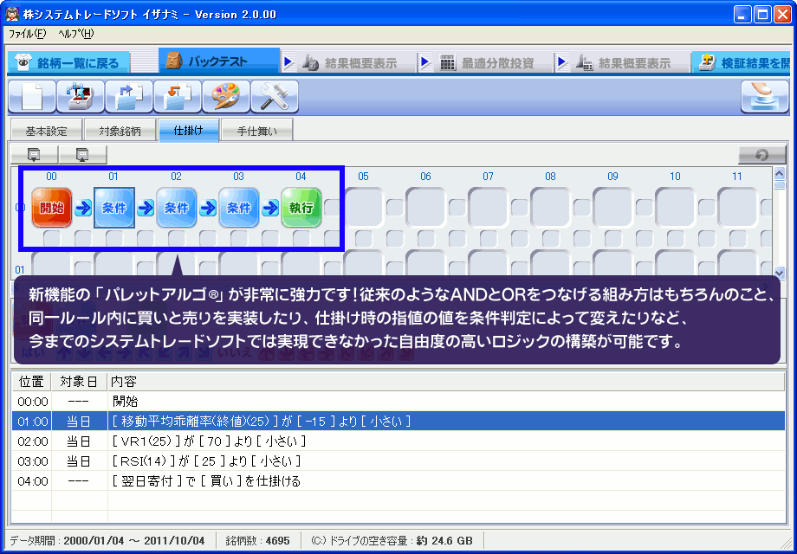Viewport: 797px width, 554px height.
Task: Open the treasure chest toolbox icon
Action: pos(81,96)
